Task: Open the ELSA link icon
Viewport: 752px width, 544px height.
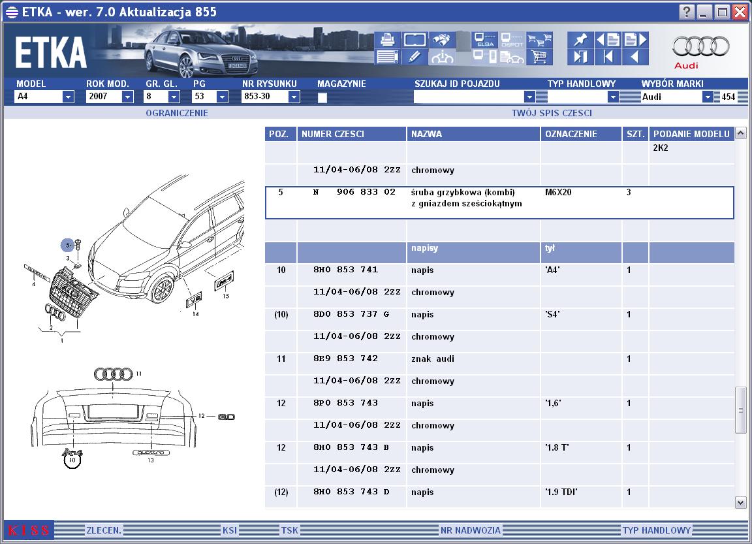Action: [x=484, y=39]
